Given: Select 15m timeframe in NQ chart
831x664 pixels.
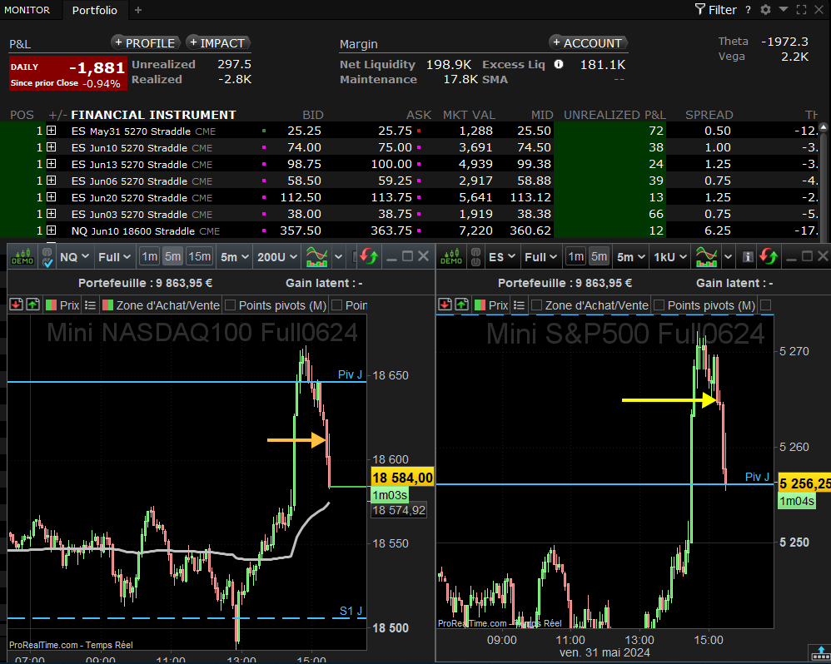Looking at the screenshot, I should tap(200, 257).
